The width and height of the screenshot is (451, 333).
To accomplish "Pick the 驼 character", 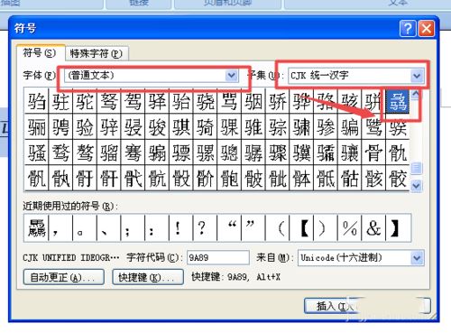I will (x=85, y=101).
